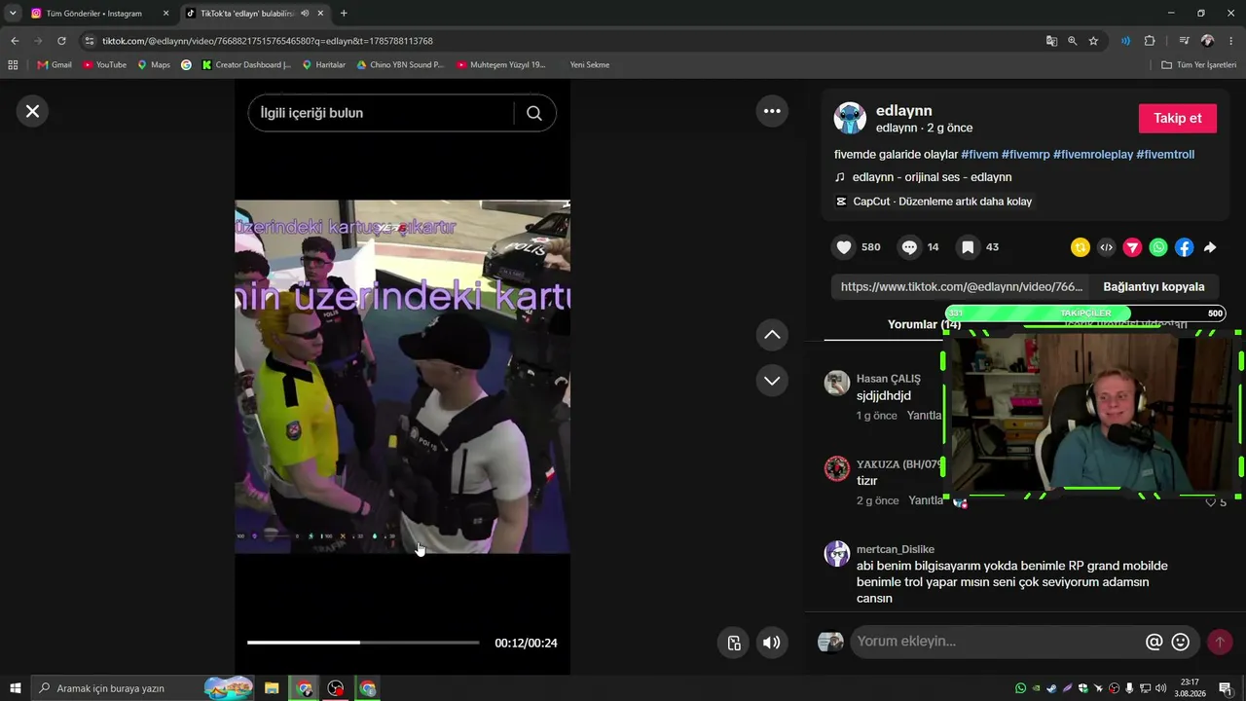Image resolution: width=1246 pixels, height=701 pixels.
Task: Open media controls in Chrome toolbar
Action: pyautogui.click(x=1184, y=41)
